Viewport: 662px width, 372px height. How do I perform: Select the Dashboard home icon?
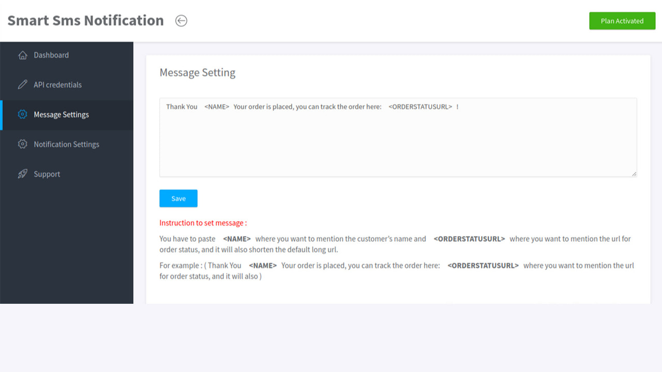(23, 55)
